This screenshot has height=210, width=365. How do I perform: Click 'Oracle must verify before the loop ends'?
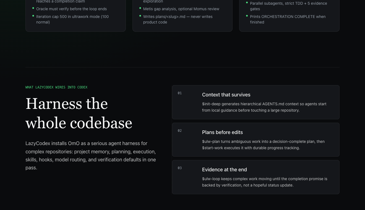click(x=71, y=9)
